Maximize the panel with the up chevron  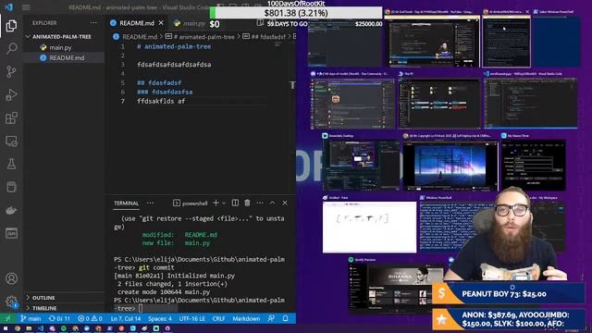tap(272, 203)
